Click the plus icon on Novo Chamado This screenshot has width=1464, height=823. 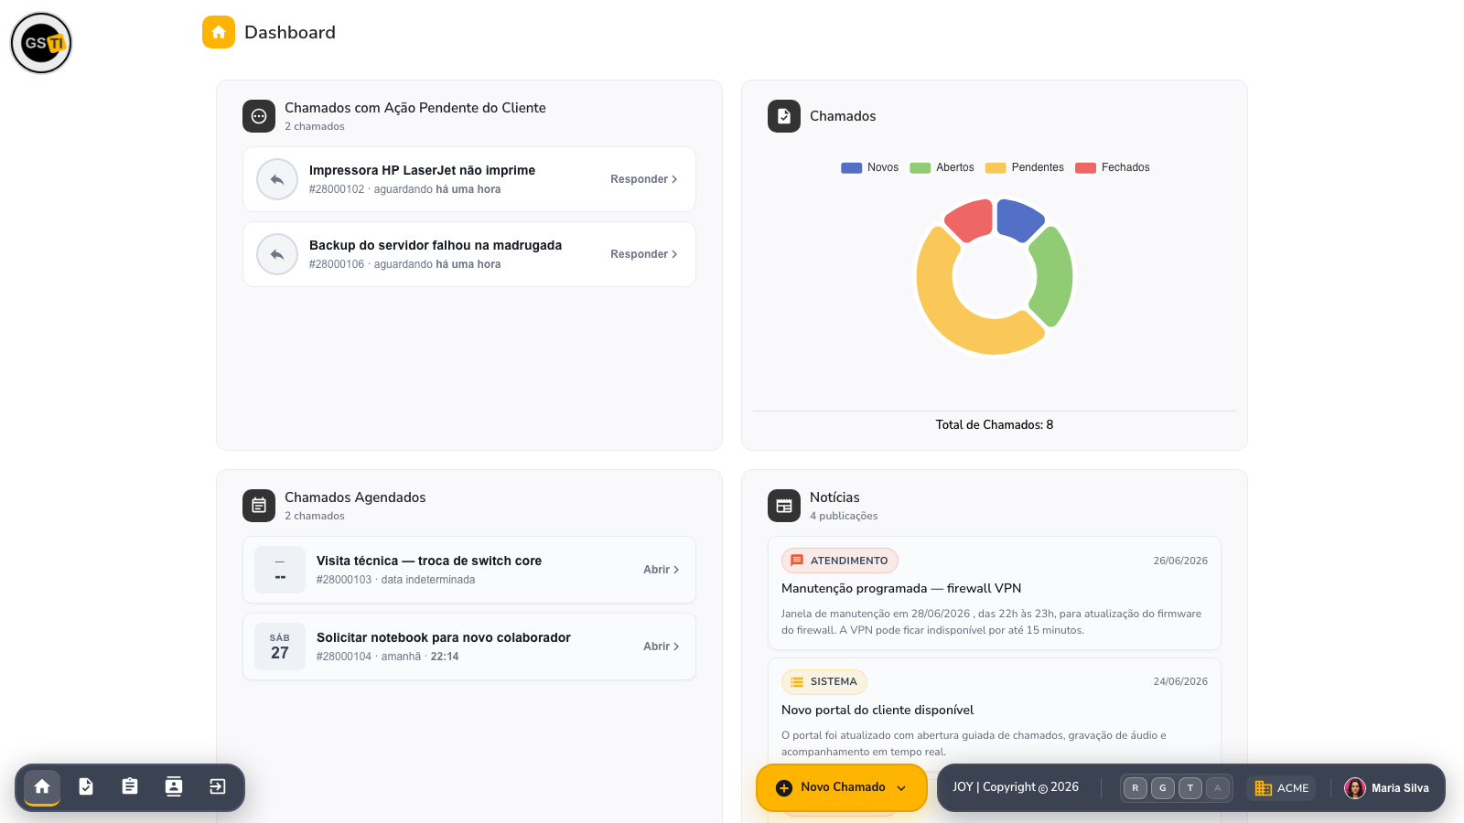pyautogui.click(x=784, y=788)
